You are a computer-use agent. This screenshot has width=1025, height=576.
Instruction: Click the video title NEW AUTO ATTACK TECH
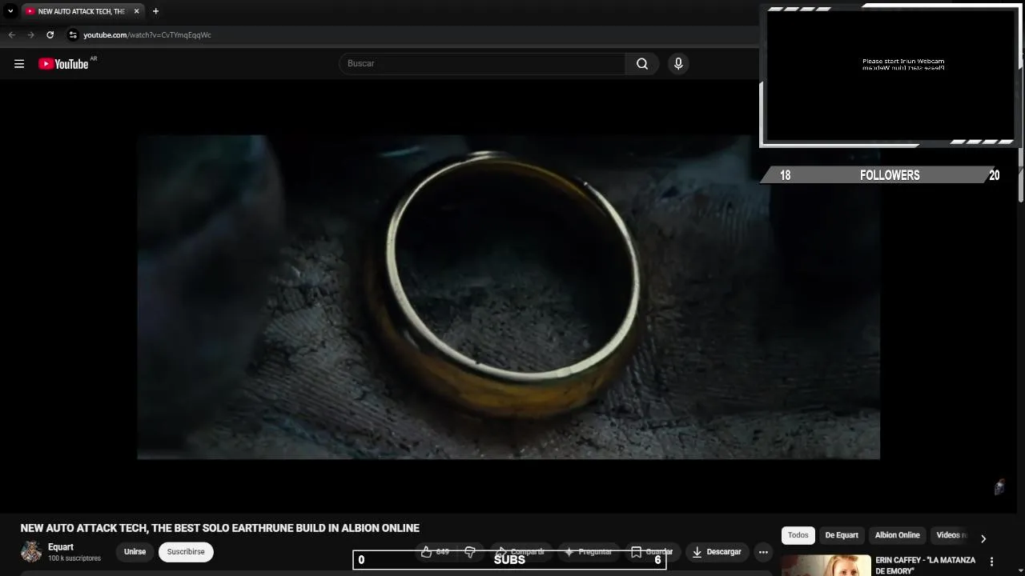tap(219, 528)
